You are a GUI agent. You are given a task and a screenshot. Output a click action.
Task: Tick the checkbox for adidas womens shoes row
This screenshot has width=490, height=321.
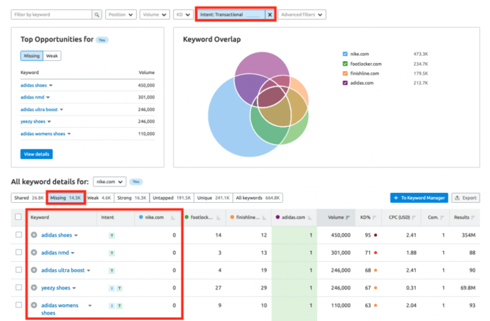[19, 305]
